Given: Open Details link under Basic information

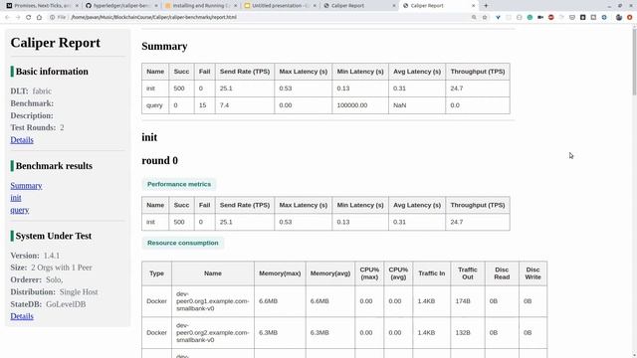Looking at the screenshot, I should 22,140.
